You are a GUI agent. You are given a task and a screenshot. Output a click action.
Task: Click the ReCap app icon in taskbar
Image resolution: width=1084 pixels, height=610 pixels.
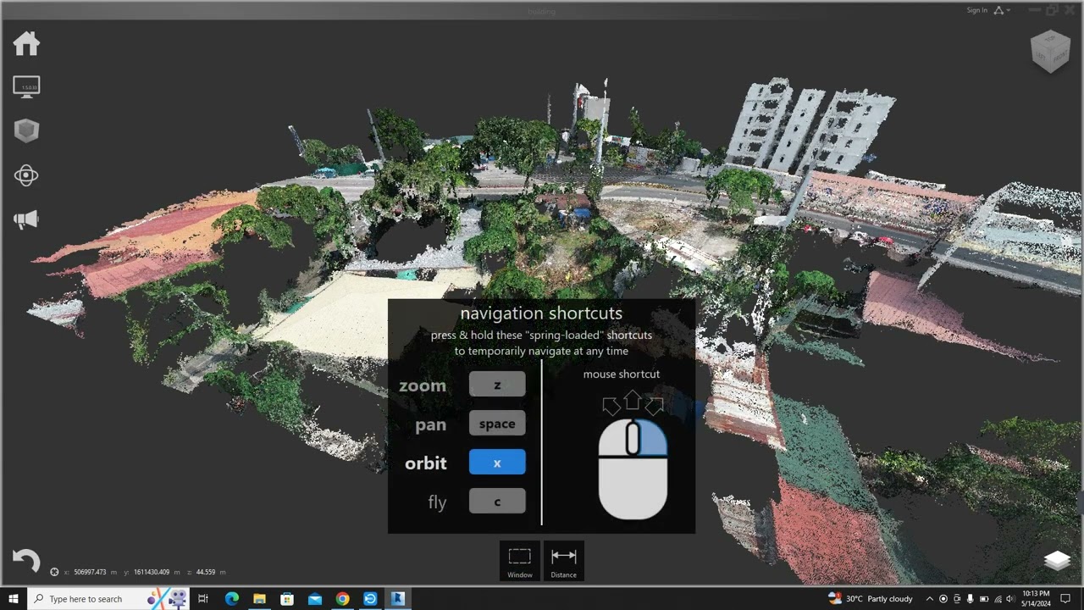click(398, 599)
